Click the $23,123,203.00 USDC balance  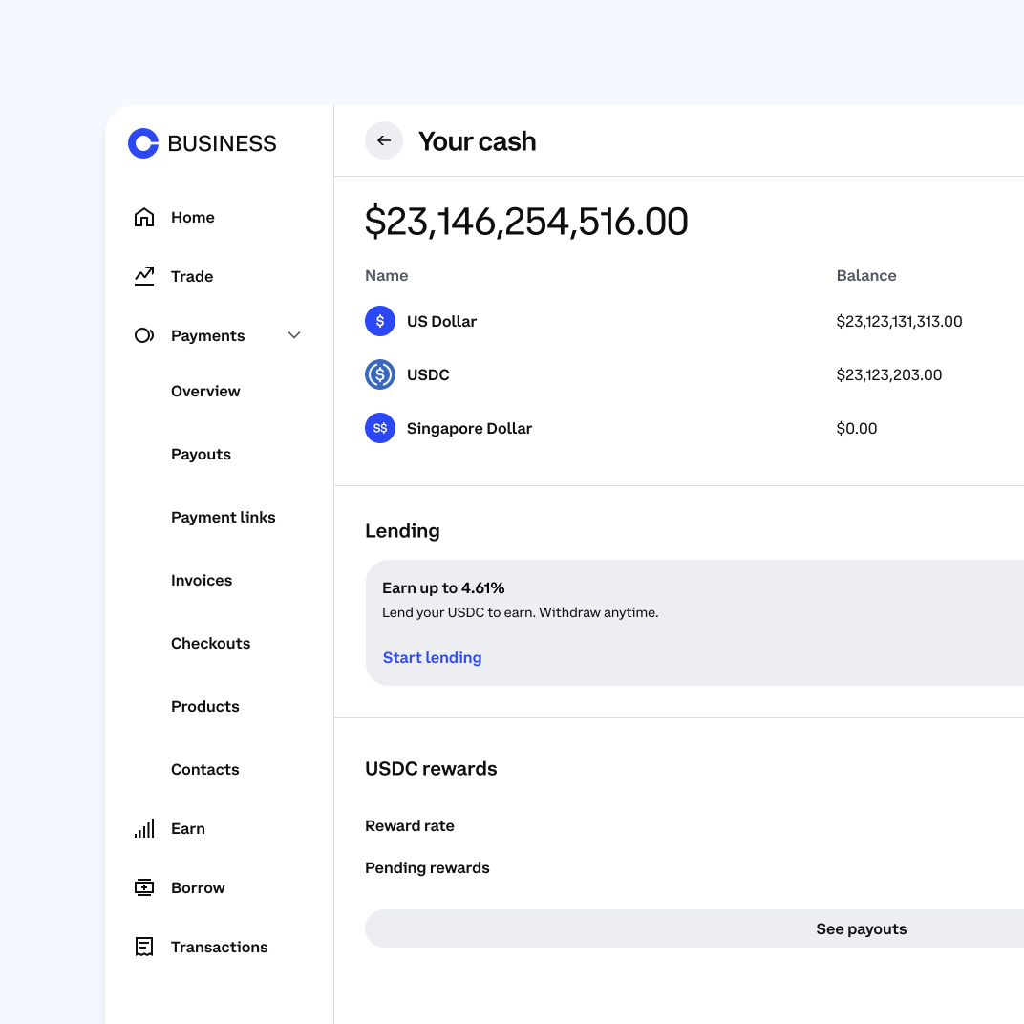888,374
